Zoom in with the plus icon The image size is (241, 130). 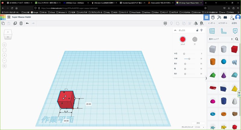[x=5, y=55]
